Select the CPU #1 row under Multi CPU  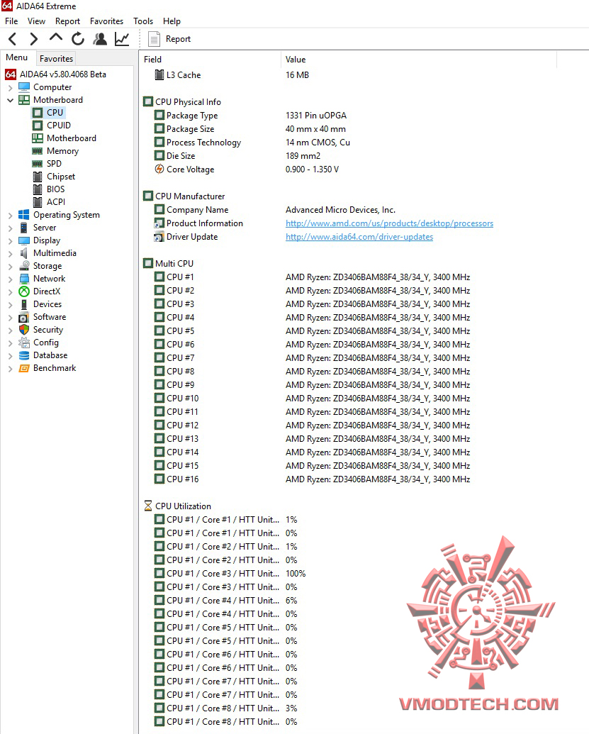(349, 277)
